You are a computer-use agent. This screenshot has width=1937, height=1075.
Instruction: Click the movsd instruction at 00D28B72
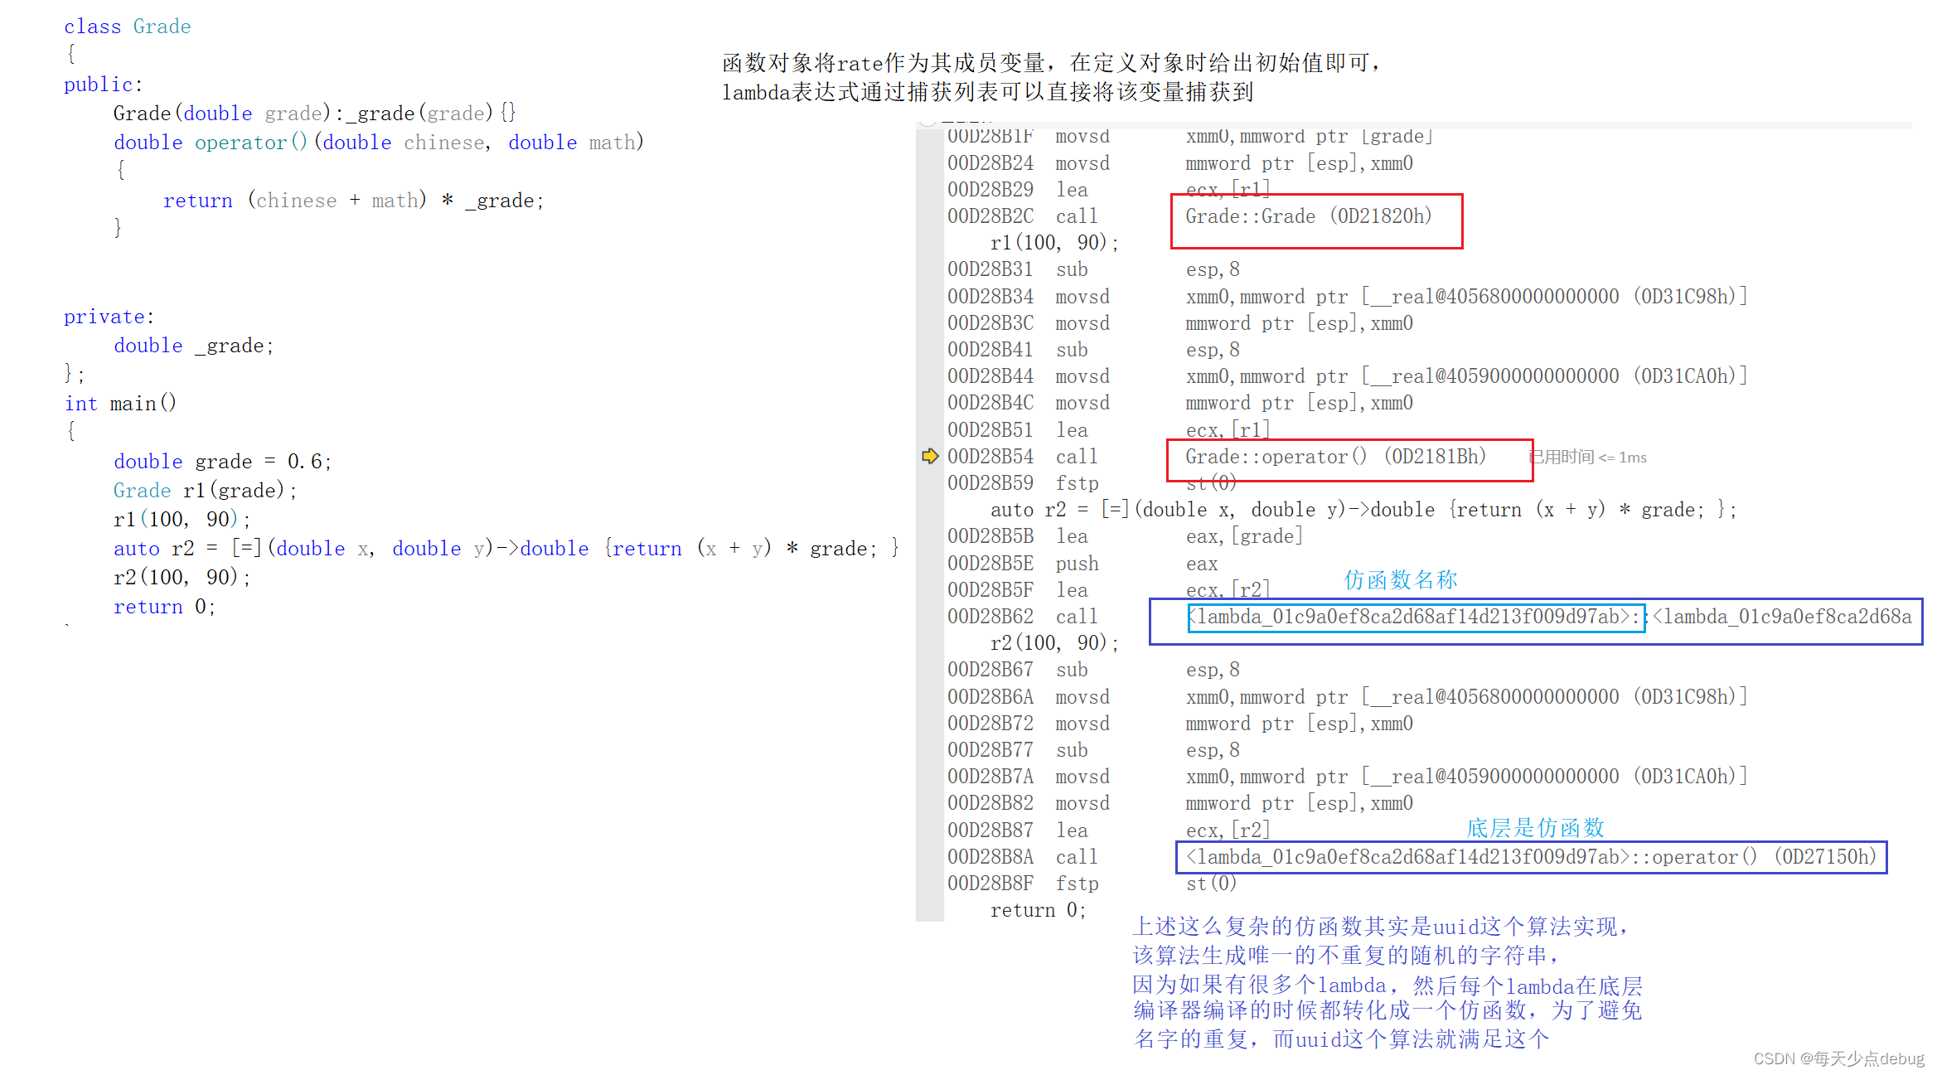(x=1180, y=724)
